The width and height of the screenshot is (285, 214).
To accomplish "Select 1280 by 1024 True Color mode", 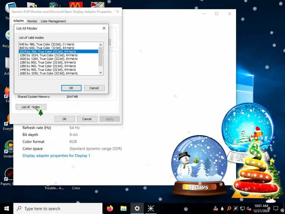I will (x=58, y=55).
